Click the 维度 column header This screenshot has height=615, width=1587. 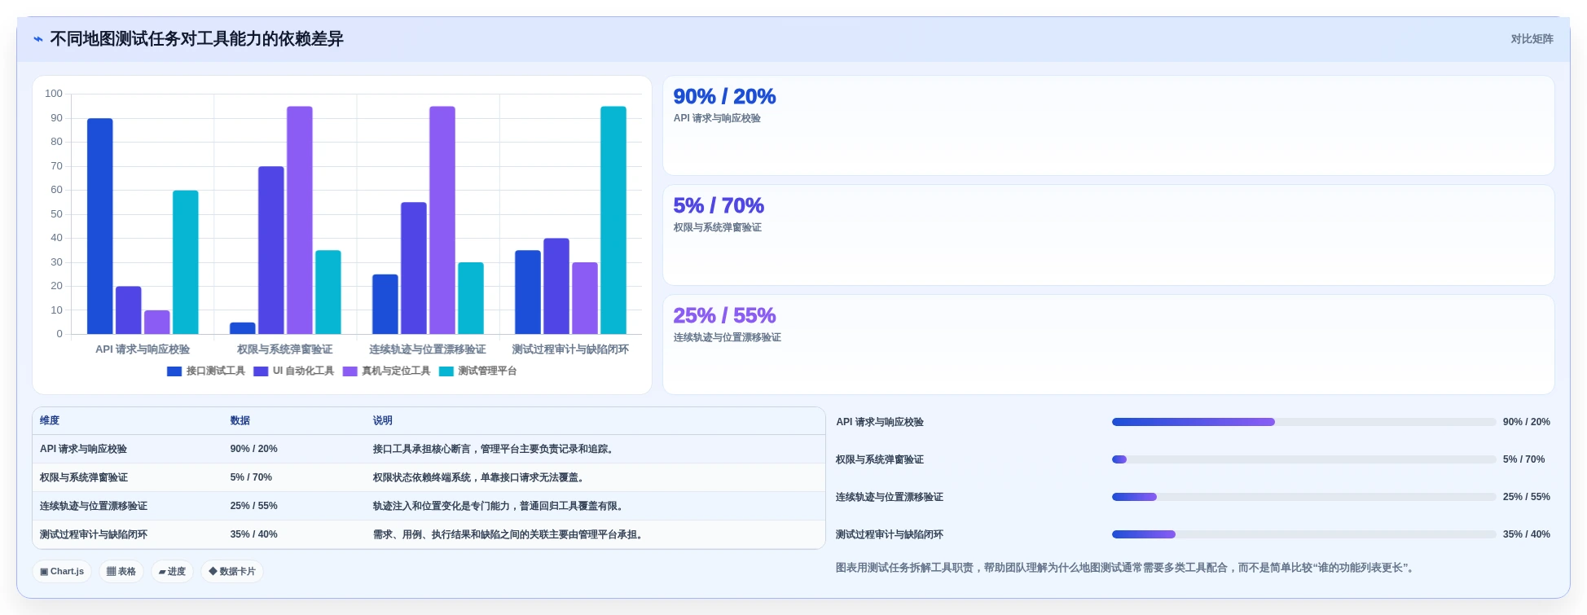50,421
